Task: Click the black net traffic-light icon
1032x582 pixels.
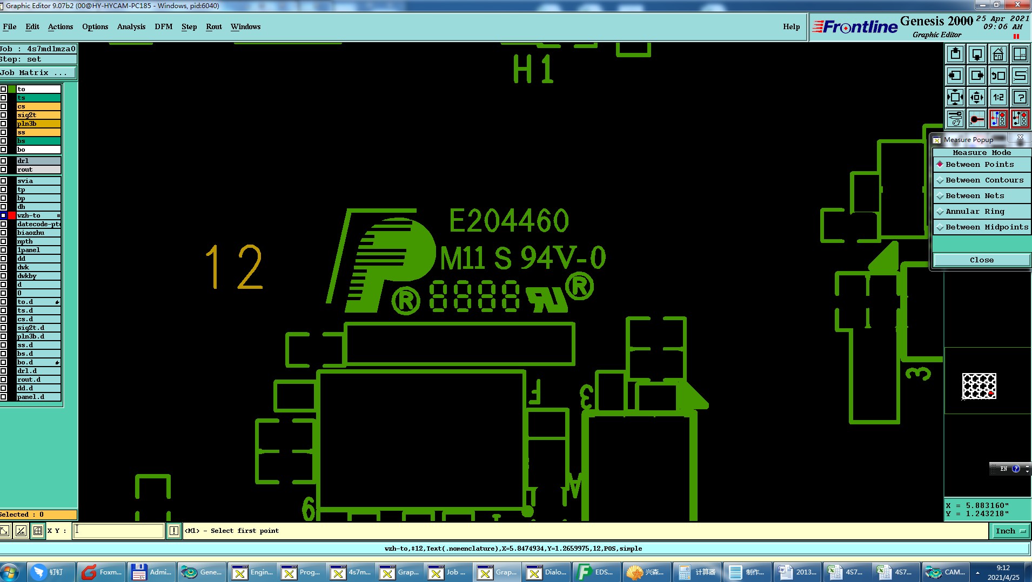Action: coord(1020,119)
